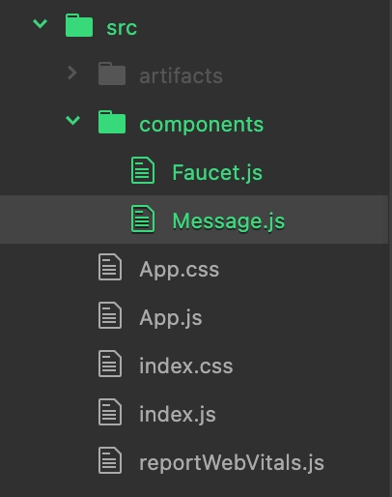Viewport: 392px width, 497px height.
Task: Click the reportWebVitals.js file icon
Action: (x=110, y=460)
